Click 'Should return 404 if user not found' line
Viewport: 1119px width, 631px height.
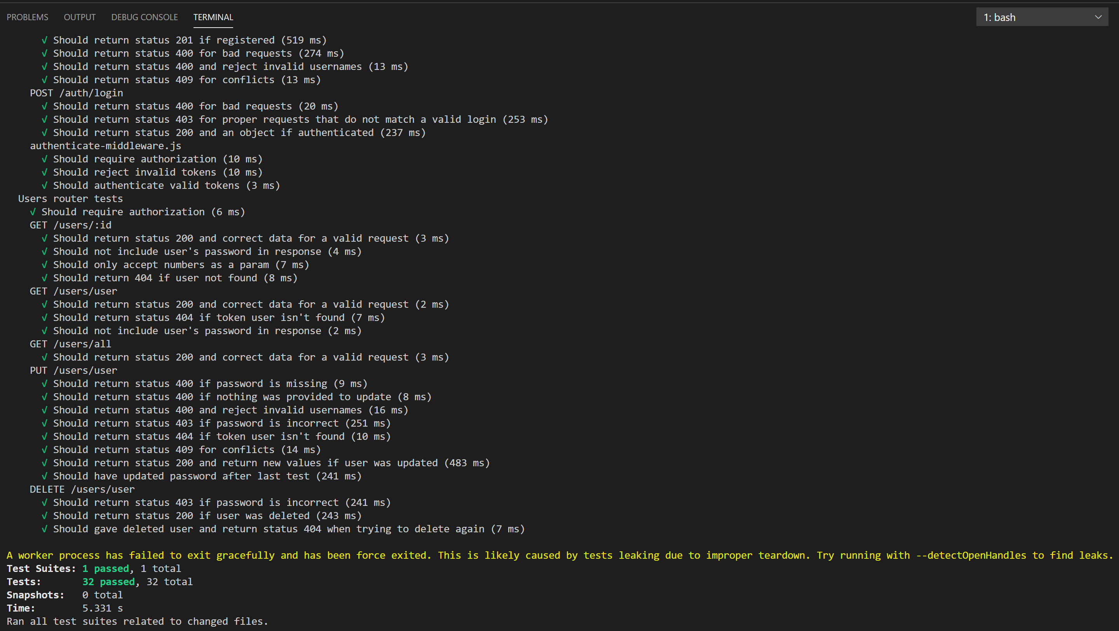(169, 278)
